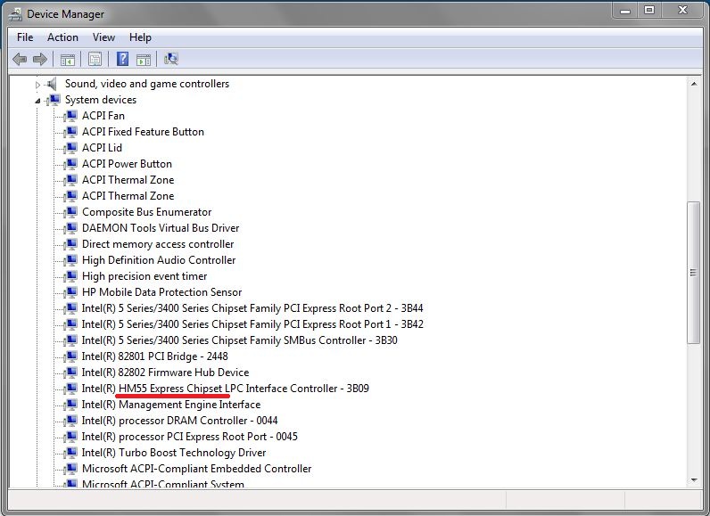Click the vertical scrollbar thumb

[x=693, y=272]
